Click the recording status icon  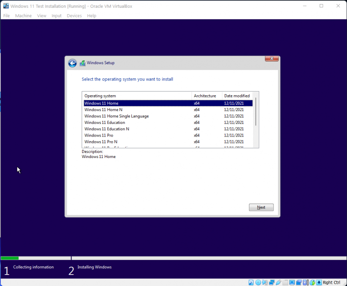point(299,282)
